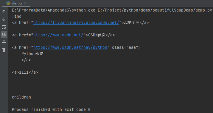Click the Python icon on demo tab

coord(8,3)
